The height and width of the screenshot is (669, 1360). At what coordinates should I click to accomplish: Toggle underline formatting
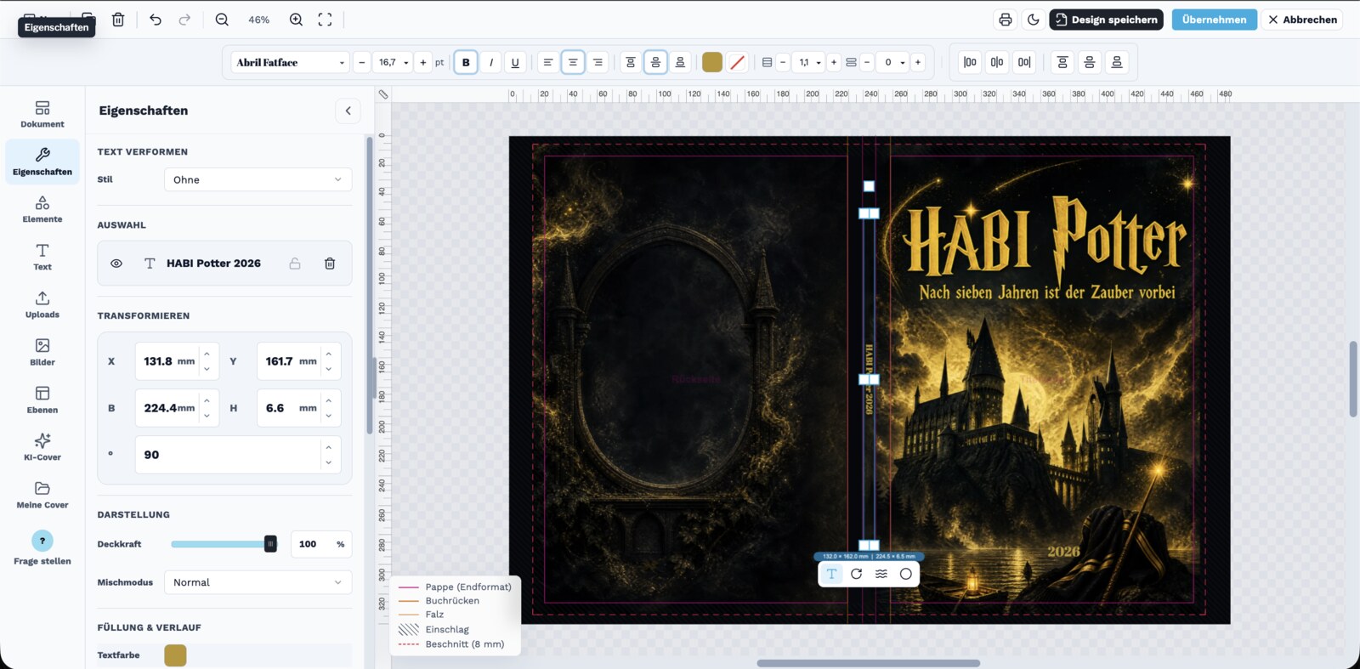point(515,62)
